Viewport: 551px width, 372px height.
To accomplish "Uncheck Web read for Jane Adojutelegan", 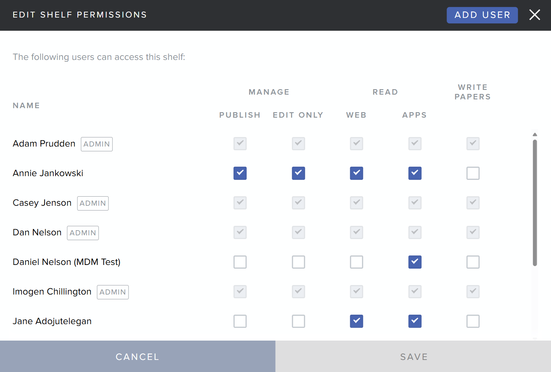I will tap(356, 321).
